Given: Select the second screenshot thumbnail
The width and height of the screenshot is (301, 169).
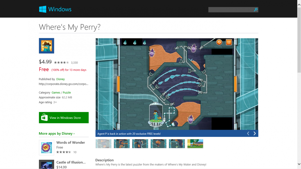Looking at the screenshot, I should point(122,144).
